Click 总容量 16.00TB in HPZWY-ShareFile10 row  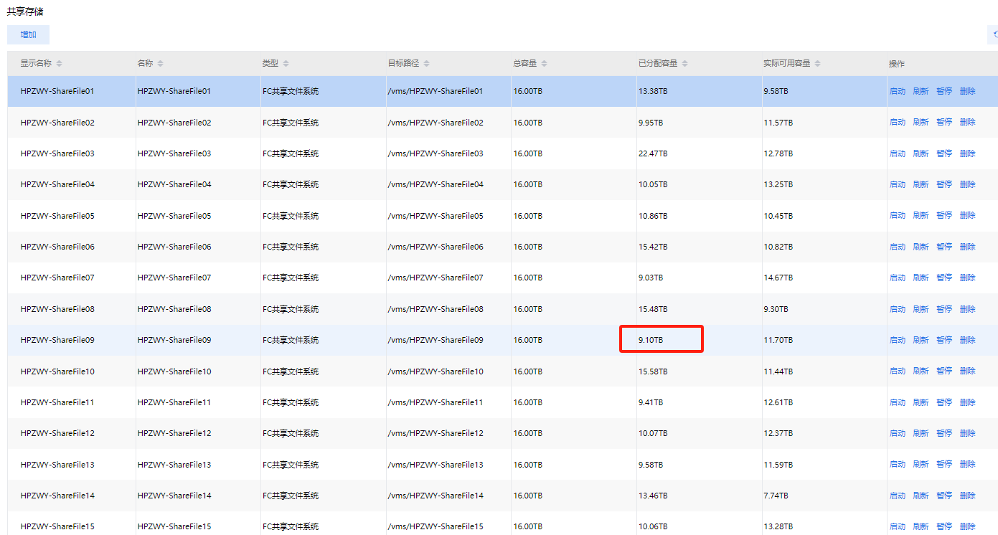[528, 371]
